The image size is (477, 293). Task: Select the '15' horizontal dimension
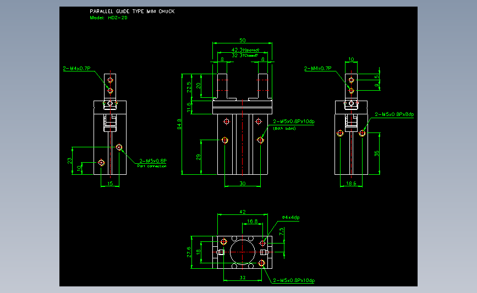pos(110,183)
